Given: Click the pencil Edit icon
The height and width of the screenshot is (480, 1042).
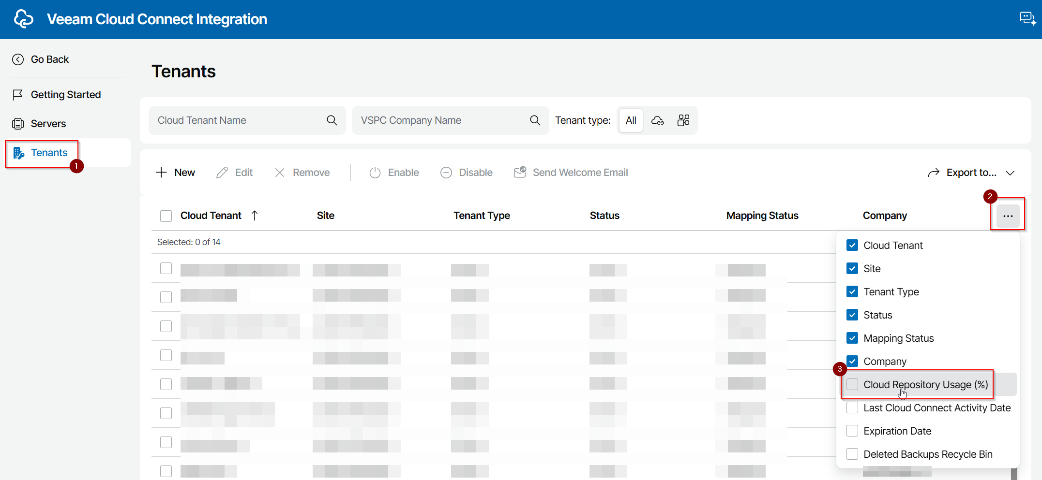Looking at the screenshot, I should coord(222,173).
